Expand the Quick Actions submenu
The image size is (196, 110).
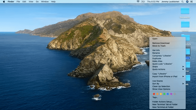tap(167, 69)
